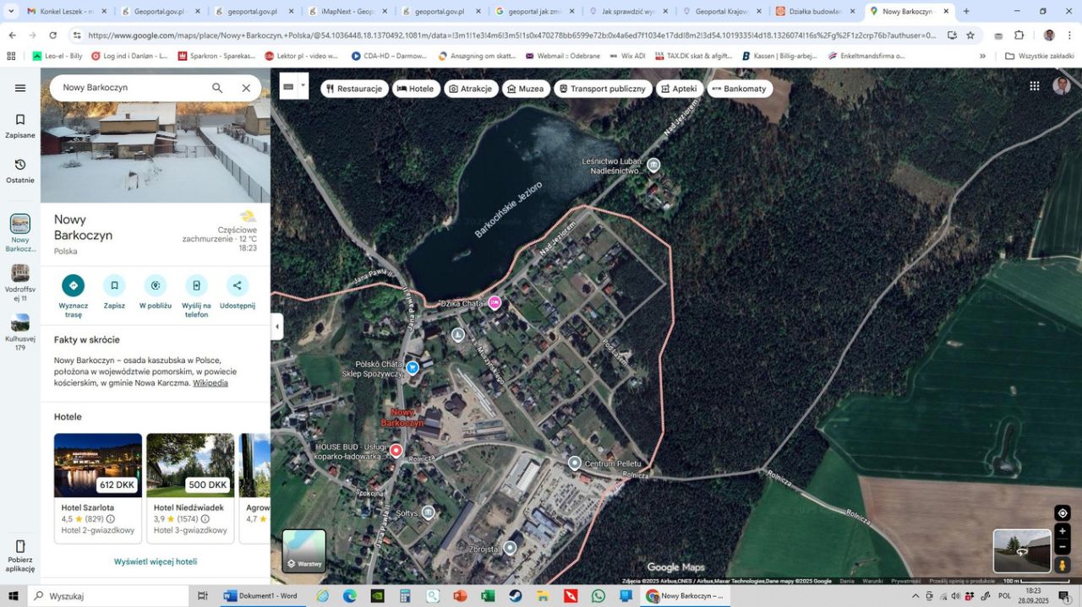The width and height of the screenshot is (1082, 607).
Task: Click Windows Start button
Action: tap(14, 596)
